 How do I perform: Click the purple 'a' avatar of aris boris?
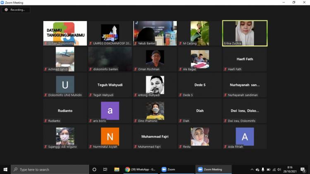(x=110, y=111)
